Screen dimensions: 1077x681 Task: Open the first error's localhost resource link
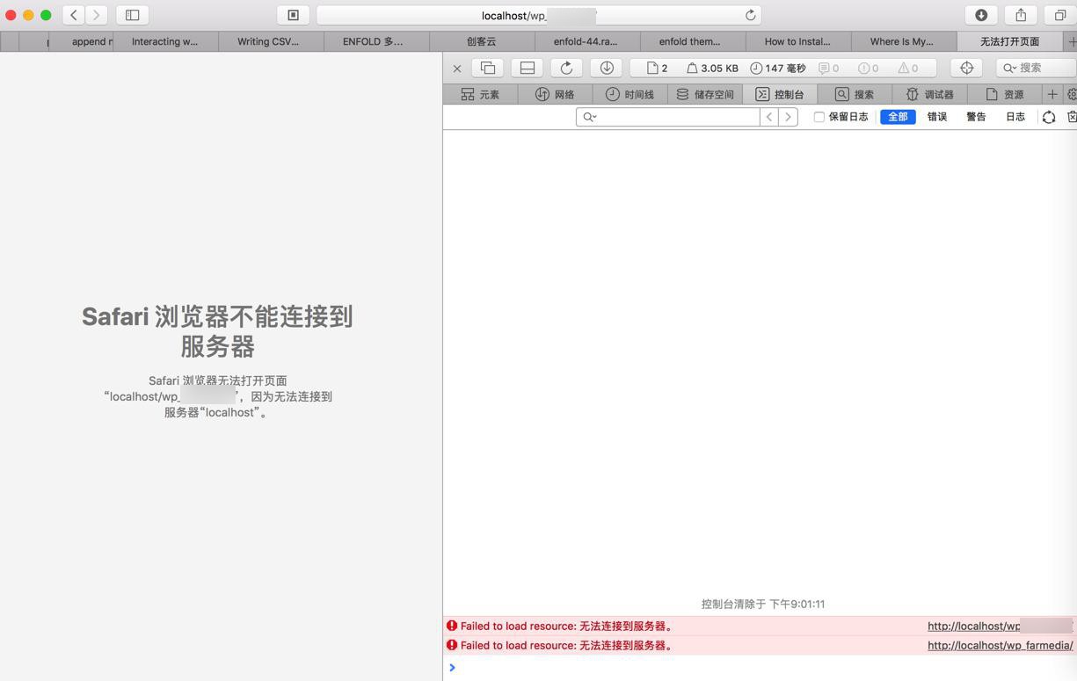[x=1001, y=626]
